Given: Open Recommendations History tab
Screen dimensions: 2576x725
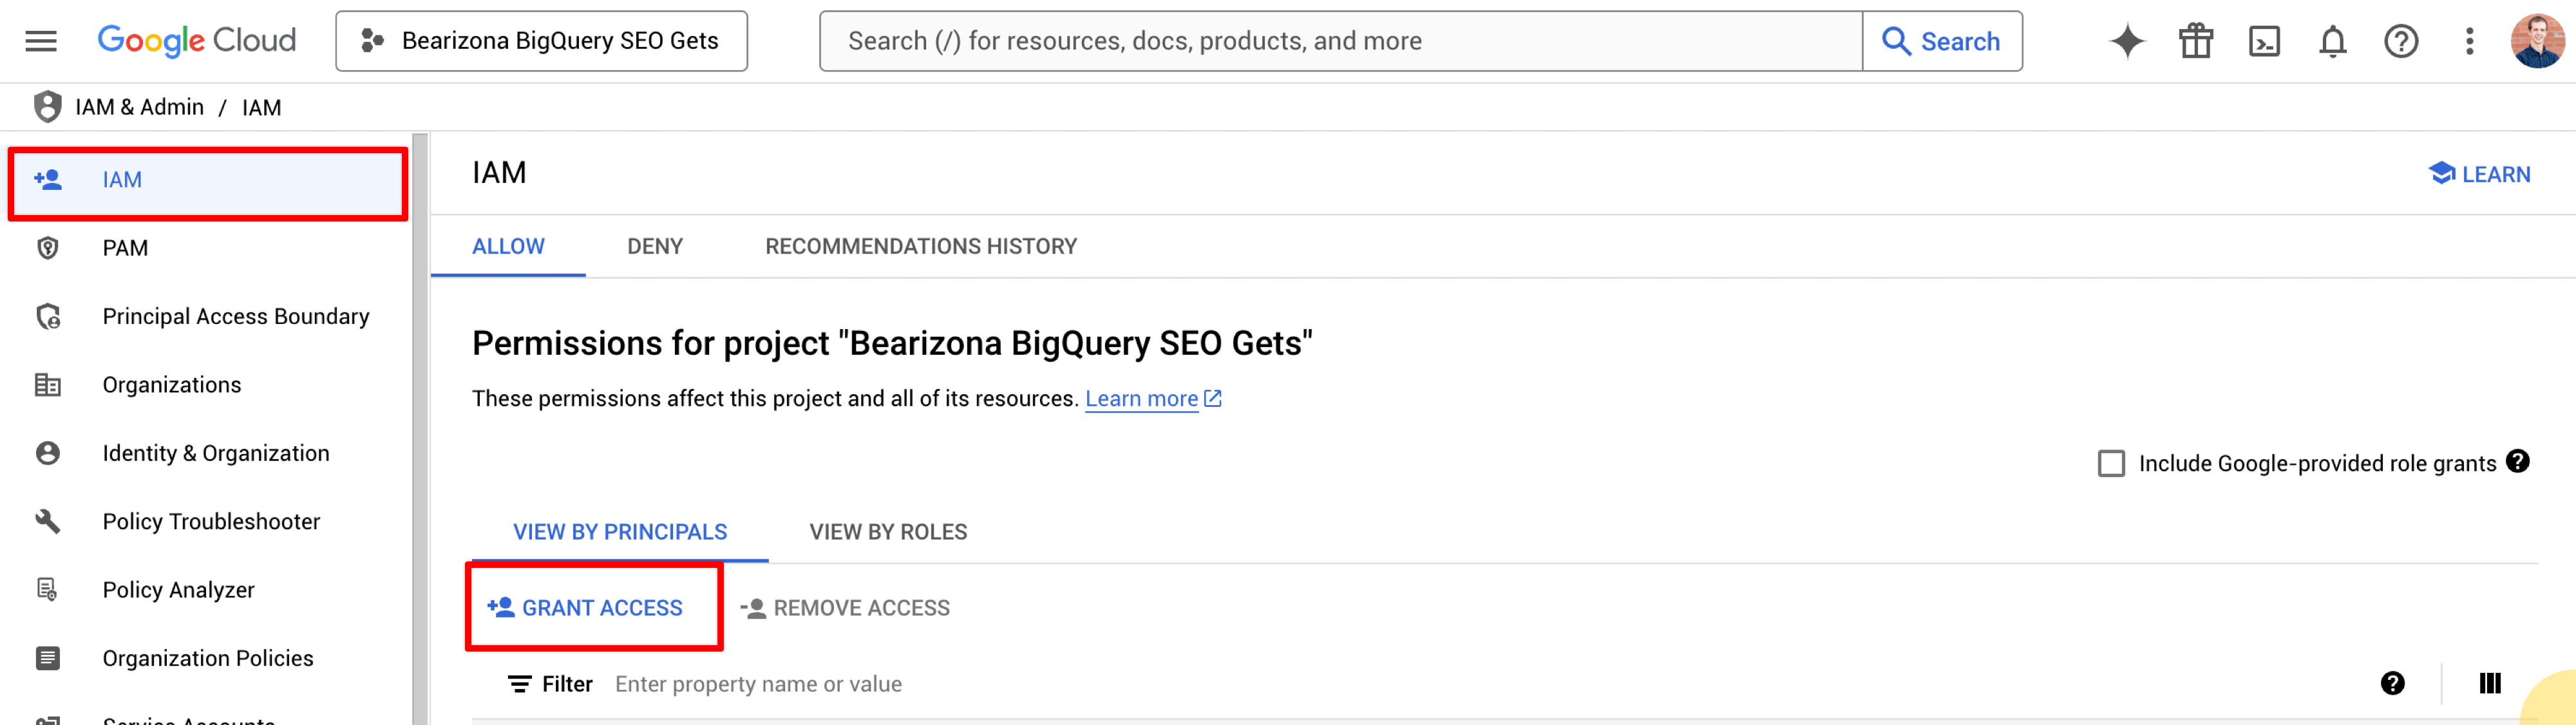Looking at the screenshot, I should pyautogui.click(x=921, y=246).
